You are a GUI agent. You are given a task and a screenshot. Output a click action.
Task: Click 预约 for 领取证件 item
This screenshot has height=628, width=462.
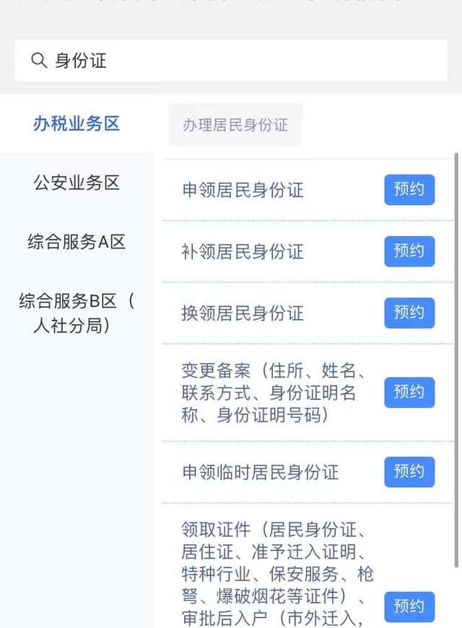pyautogui.click(x=409, y=606)
